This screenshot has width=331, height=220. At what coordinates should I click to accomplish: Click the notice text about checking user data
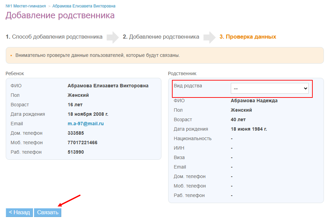click(97, 55)
